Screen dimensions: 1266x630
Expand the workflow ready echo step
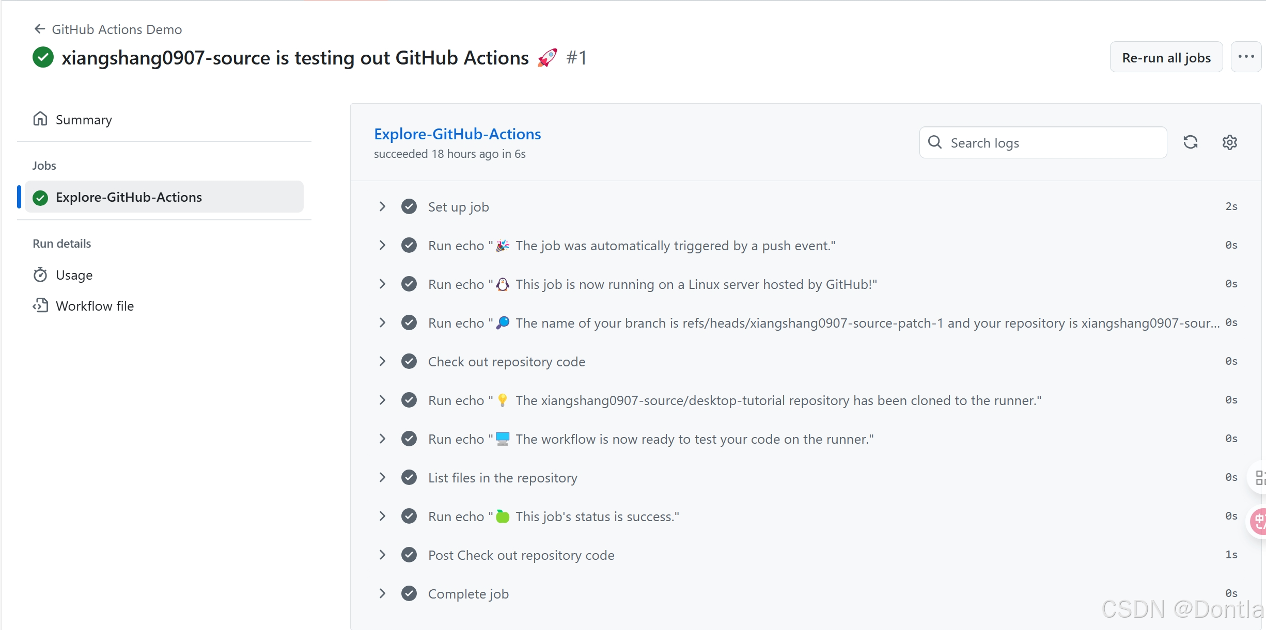click(382, 439)
